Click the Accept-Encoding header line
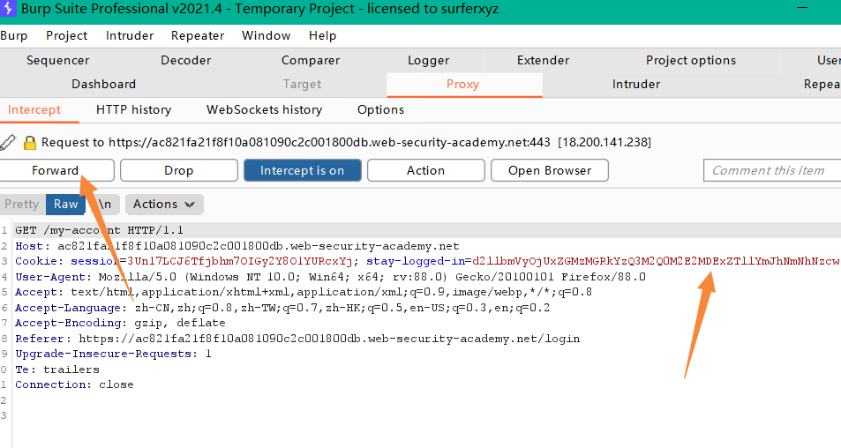 pos(120,323)
